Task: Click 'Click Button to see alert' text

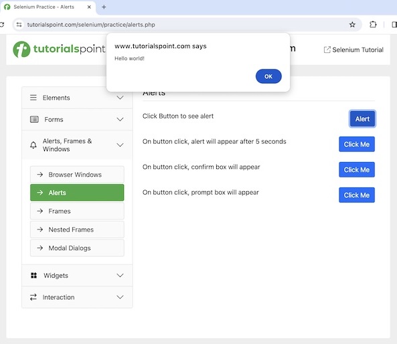Action: pos(178,116)
